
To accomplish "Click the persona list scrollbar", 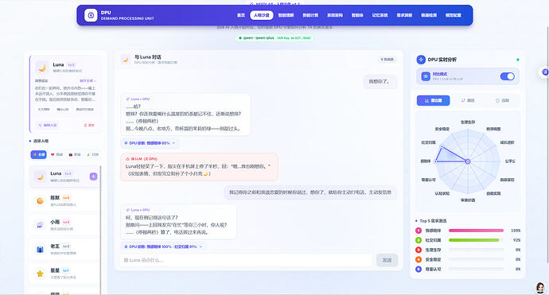I will pos(100,229).
